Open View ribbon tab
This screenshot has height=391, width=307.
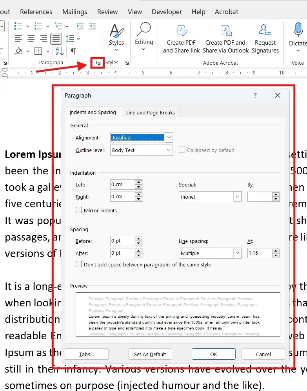tap(135, 12)
